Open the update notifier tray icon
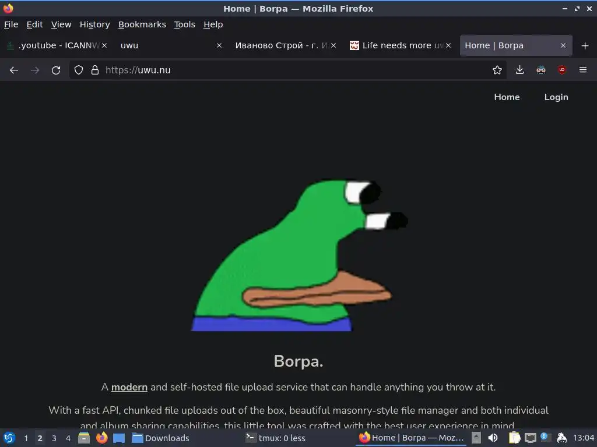 (x=546, y=437)
